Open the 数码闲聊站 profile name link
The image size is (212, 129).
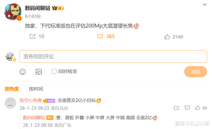pos(37,8)
